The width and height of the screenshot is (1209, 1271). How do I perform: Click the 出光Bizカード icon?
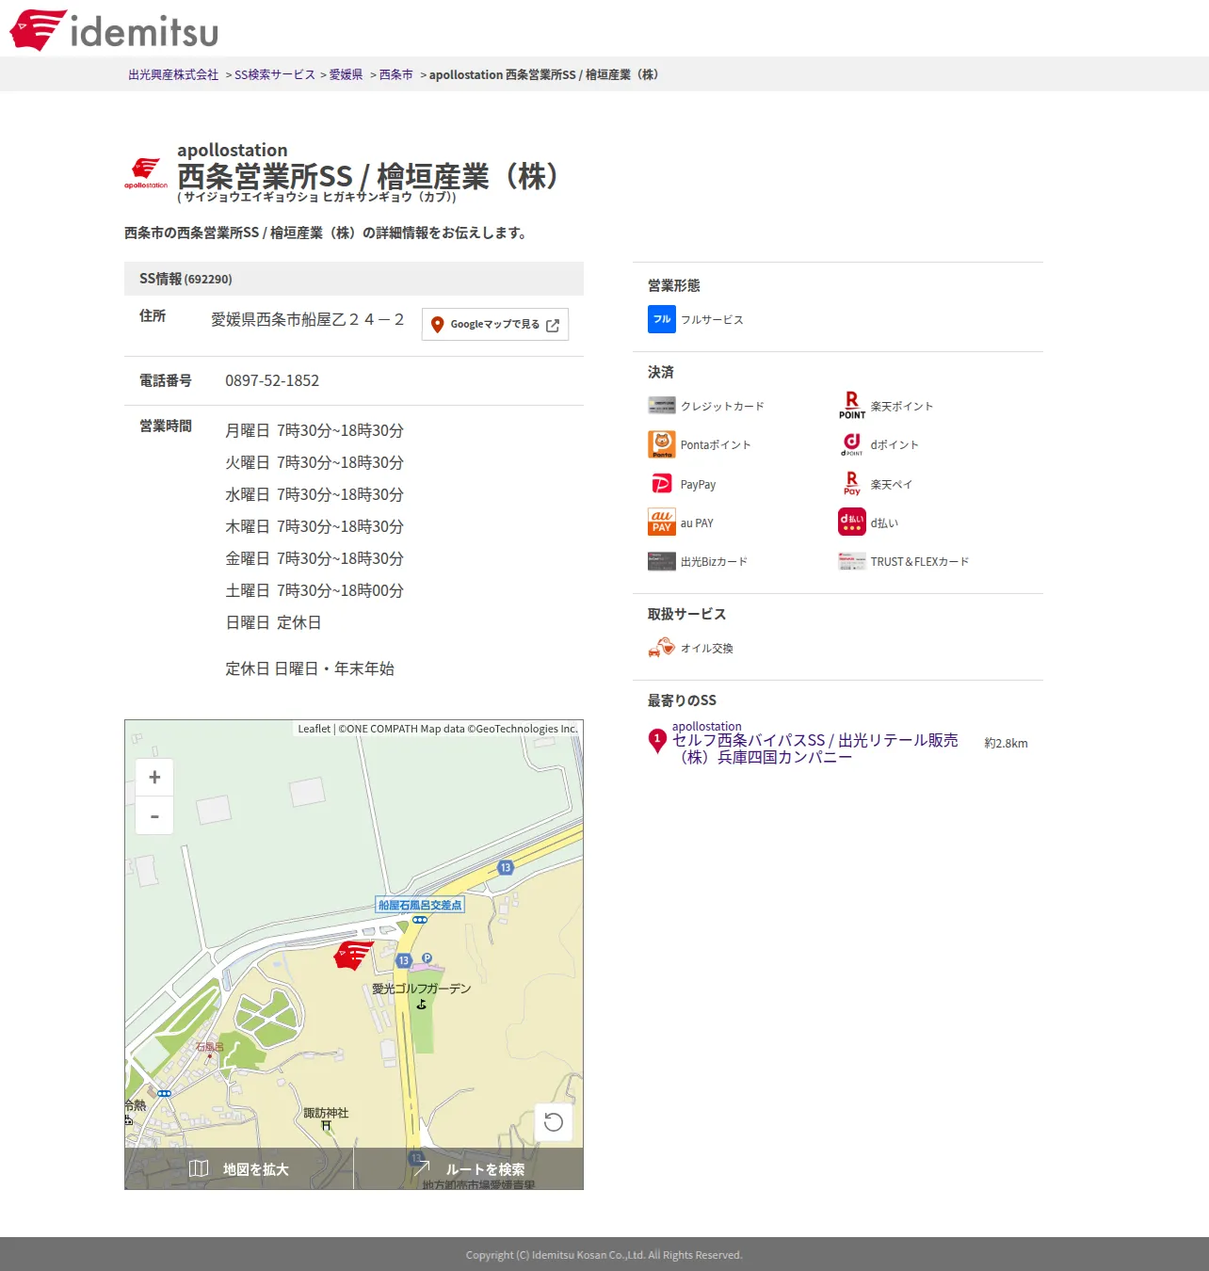tap(662, 562)
